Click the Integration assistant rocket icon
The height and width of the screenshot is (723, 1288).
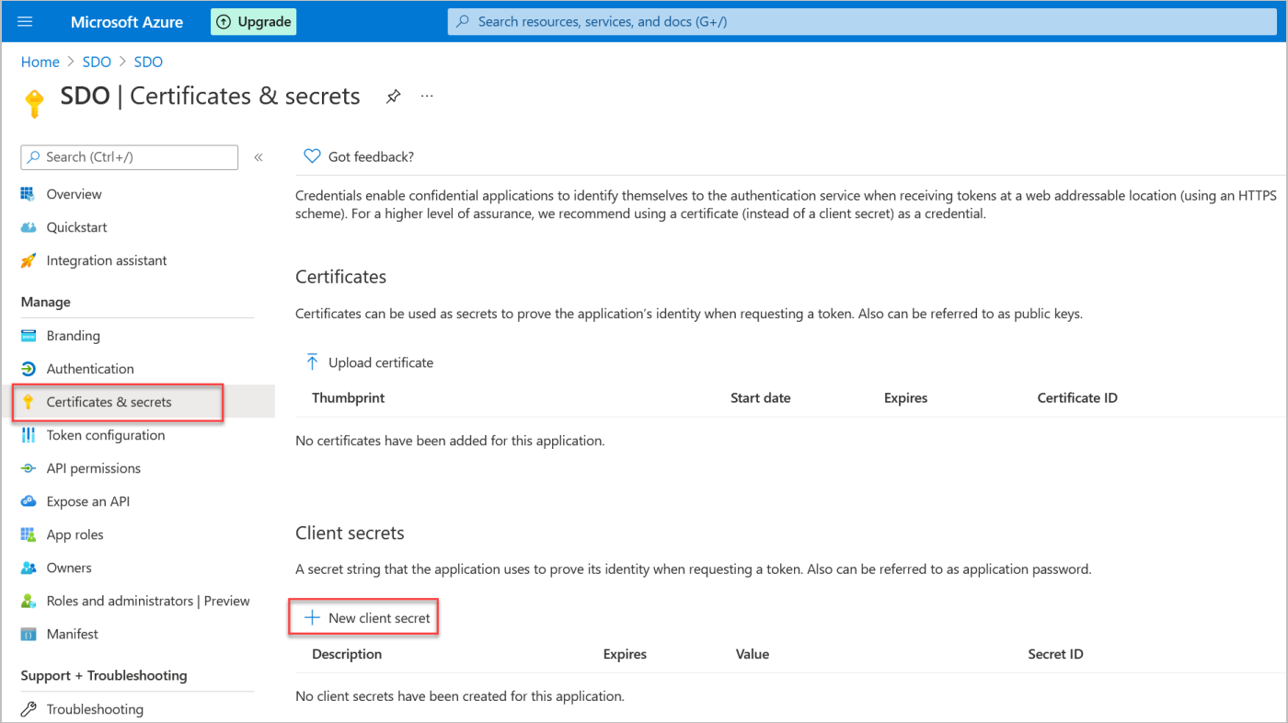[29, 260]
